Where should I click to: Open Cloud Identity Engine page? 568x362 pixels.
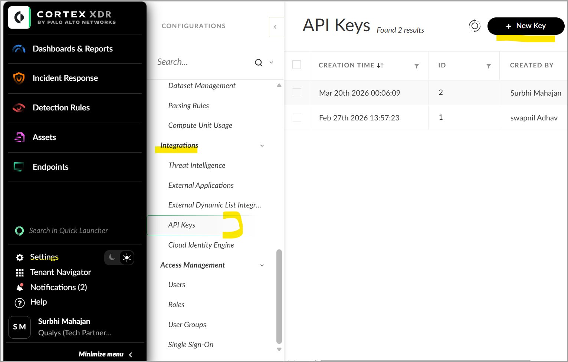pyautogui.click(x=201, y=245)
